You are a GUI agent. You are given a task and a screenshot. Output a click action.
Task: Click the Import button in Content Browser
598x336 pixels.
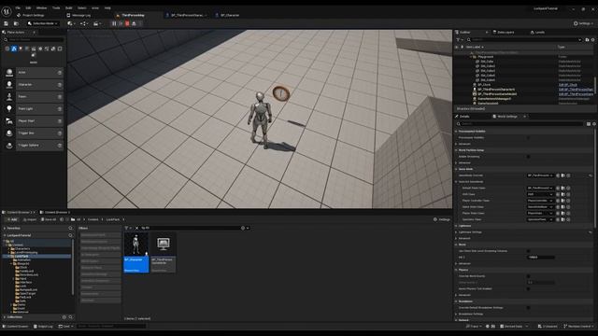pos(29,220)
